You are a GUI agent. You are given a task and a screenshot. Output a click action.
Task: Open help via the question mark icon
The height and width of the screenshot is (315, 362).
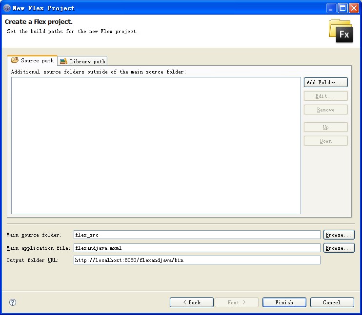click(x=13, y=302)
